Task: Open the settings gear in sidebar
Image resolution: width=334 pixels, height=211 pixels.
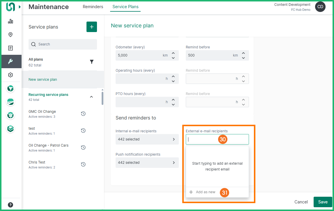Action: click(x=10, y=75)
